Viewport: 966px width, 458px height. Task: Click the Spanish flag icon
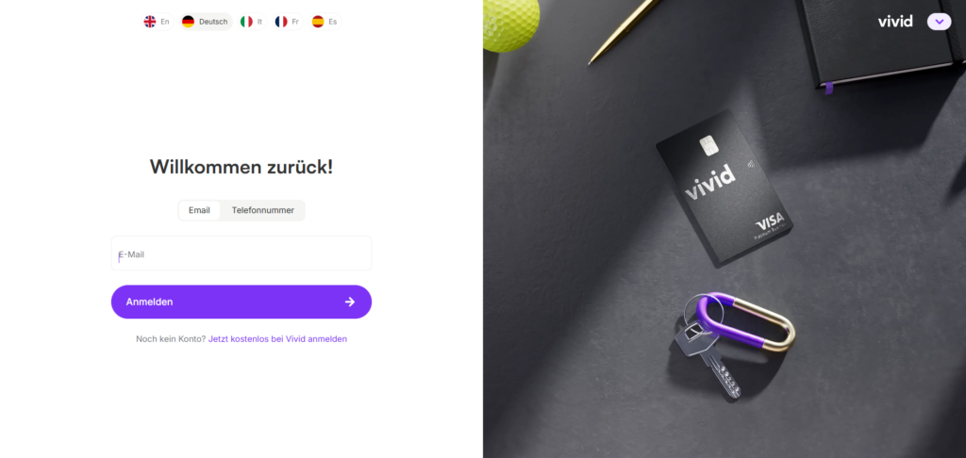(318, 22)
